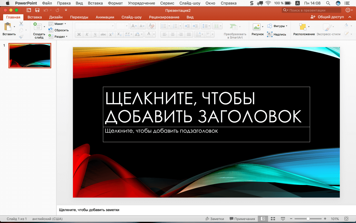The width and height of the screenshot is (356, 223).
Task: Click the Save icon in title bar
Action: (37, 10)
